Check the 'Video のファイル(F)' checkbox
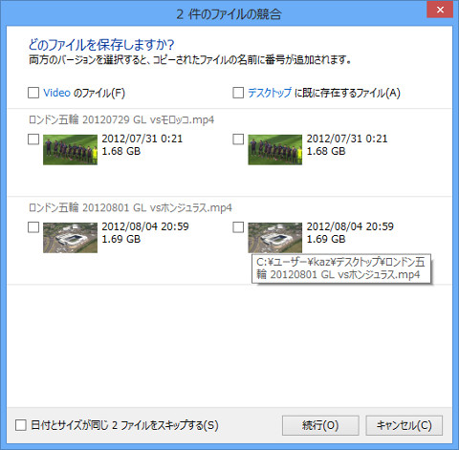Viewport: 459px width, 450px height. click(33, 93)
